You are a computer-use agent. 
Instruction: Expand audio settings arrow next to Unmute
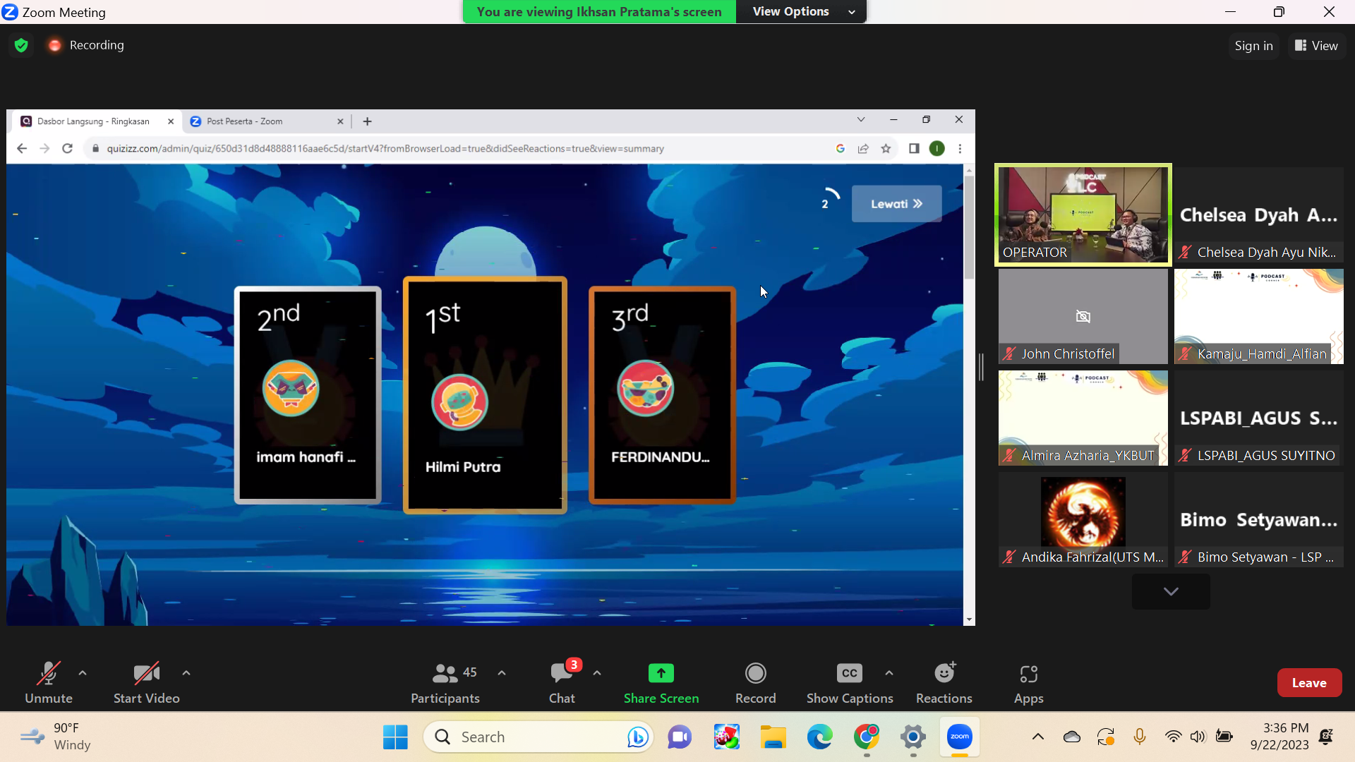pyautogui.click(x=83, y=673)
